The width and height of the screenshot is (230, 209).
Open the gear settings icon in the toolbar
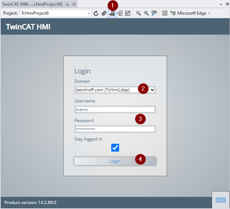click(104, 13)
